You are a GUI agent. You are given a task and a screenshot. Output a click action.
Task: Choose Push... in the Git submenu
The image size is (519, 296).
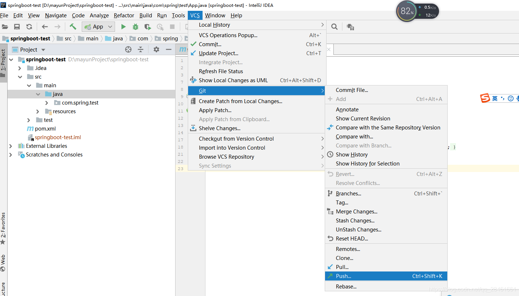386,276
